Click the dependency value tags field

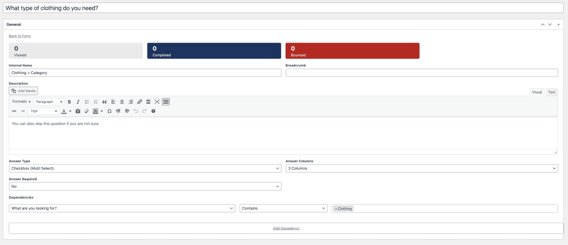click(x=444, y=208)
